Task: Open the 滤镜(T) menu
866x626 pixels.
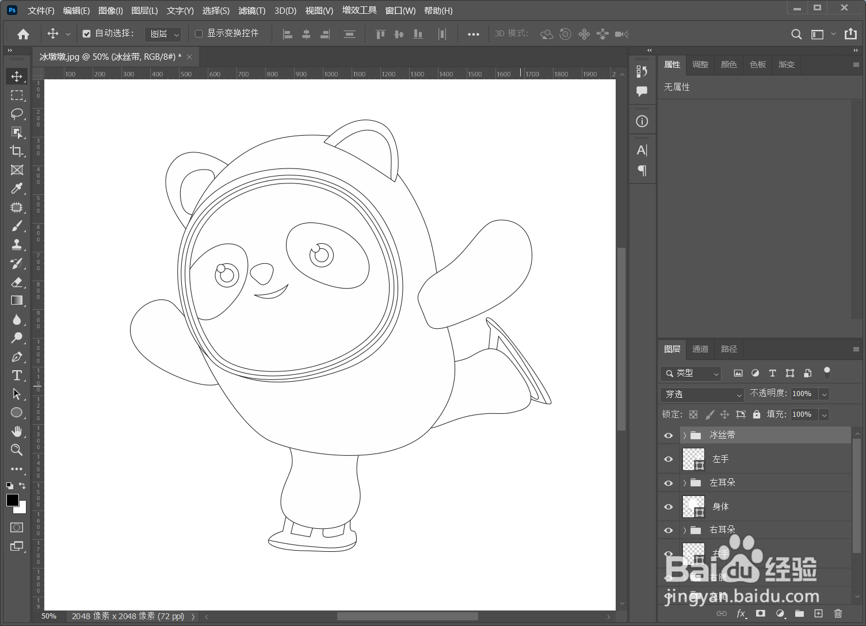Action: (x=252, y=11)
